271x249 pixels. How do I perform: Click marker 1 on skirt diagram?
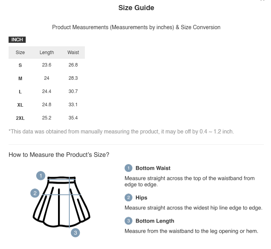pyautogui.click(x=41, y=176)
